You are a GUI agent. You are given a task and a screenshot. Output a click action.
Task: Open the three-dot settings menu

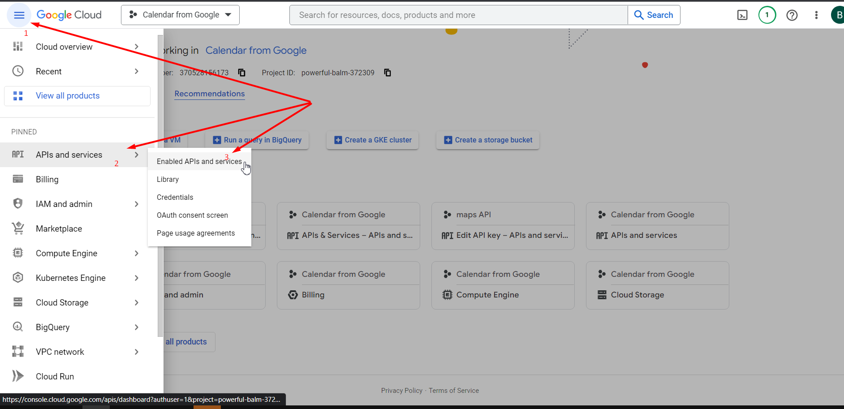click(x=816, y=15)
